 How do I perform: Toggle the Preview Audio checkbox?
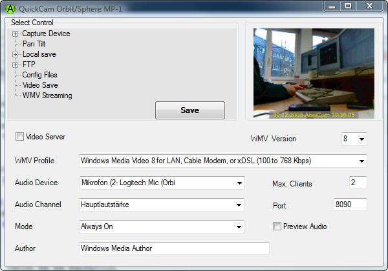point(277,226)
